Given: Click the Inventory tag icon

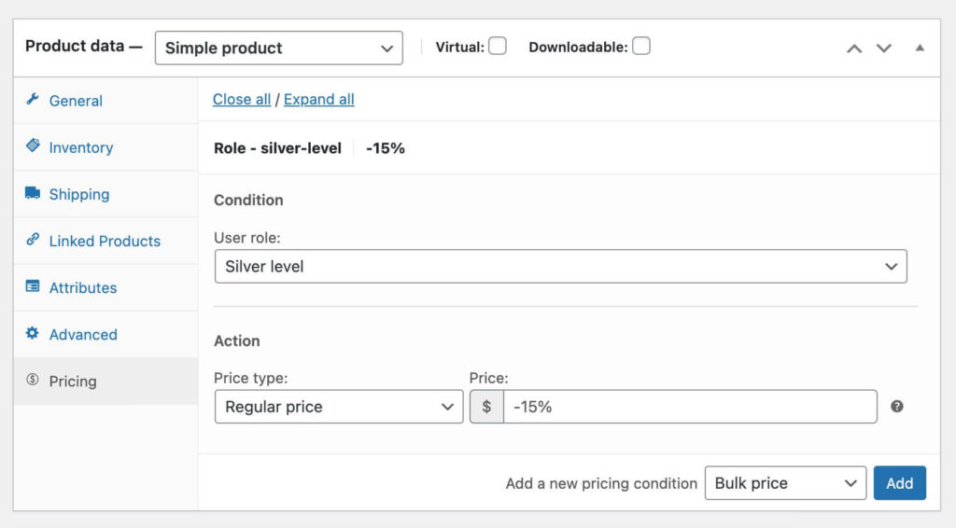Looking at the screenshot, I should 33,146.
